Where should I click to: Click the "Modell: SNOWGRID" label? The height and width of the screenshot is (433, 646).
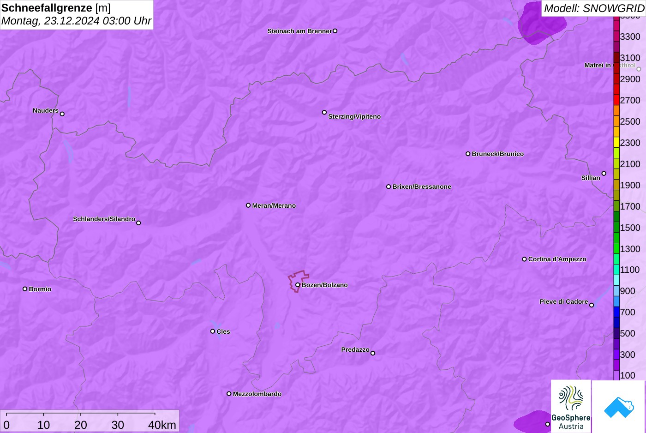coord(594,8)
